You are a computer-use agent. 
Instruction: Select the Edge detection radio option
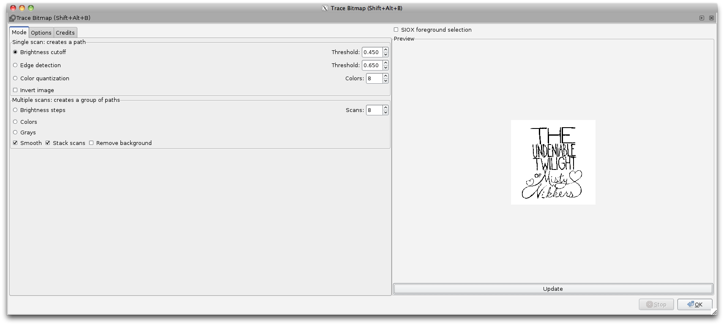coord(15,65)
